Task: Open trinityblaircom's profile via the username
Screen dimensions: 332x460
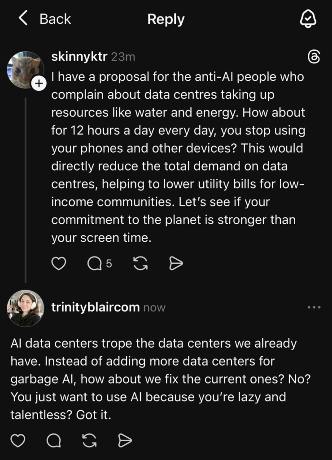Action: (x=94, y=307)
